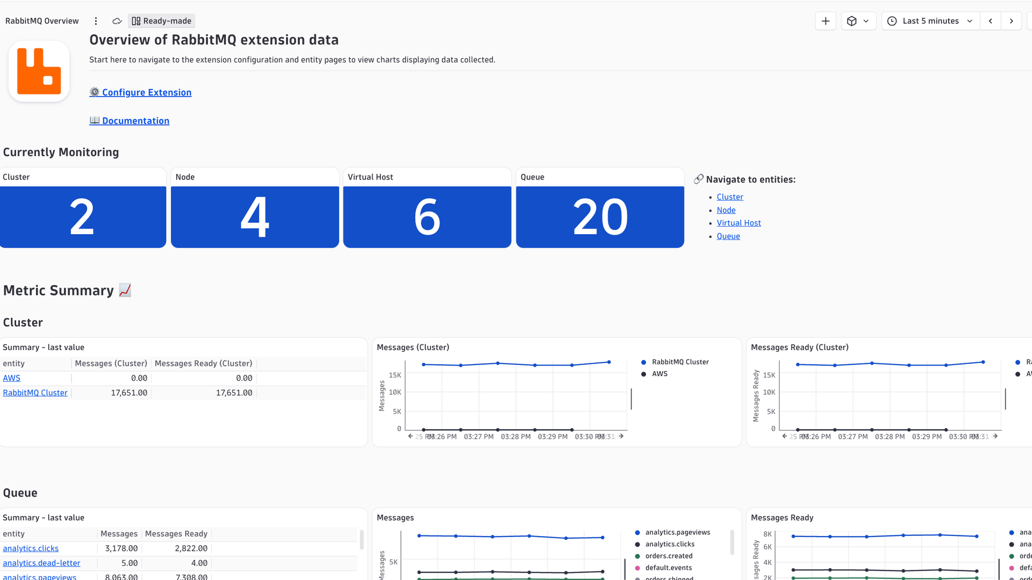Screen dimensions: 1032x580
Task: Add a new tile with plus button
Action: tap(826, 21)
